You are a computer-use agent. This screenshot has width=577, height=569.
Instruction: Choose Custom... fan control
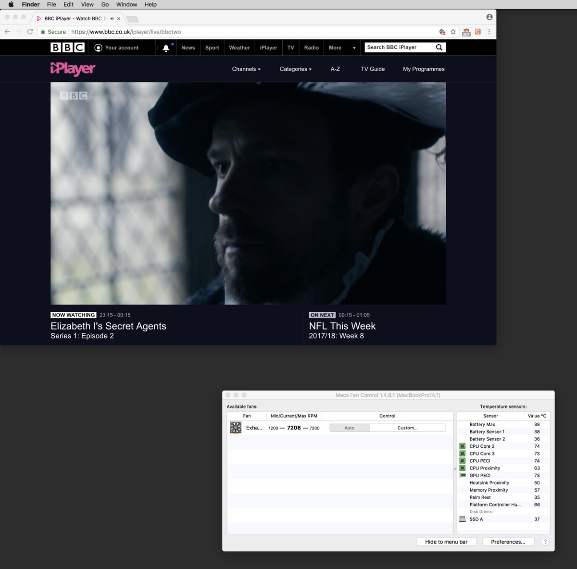point(408,428)
